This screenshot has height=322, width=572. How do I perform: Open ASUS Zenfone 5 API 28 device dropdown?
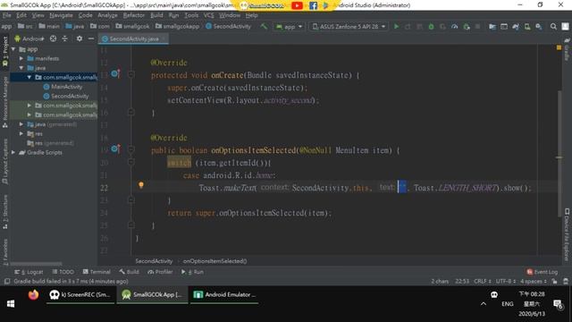[x=349, y=27]
